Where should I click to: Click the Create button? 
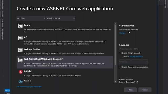point(145,90)
